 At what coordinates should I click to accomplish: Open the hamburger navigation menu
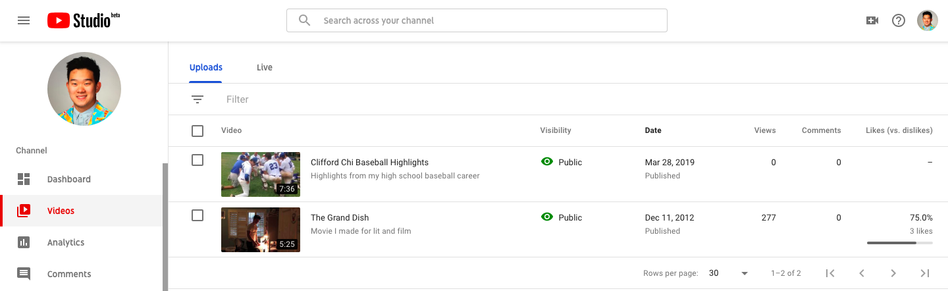coord(24,20)
